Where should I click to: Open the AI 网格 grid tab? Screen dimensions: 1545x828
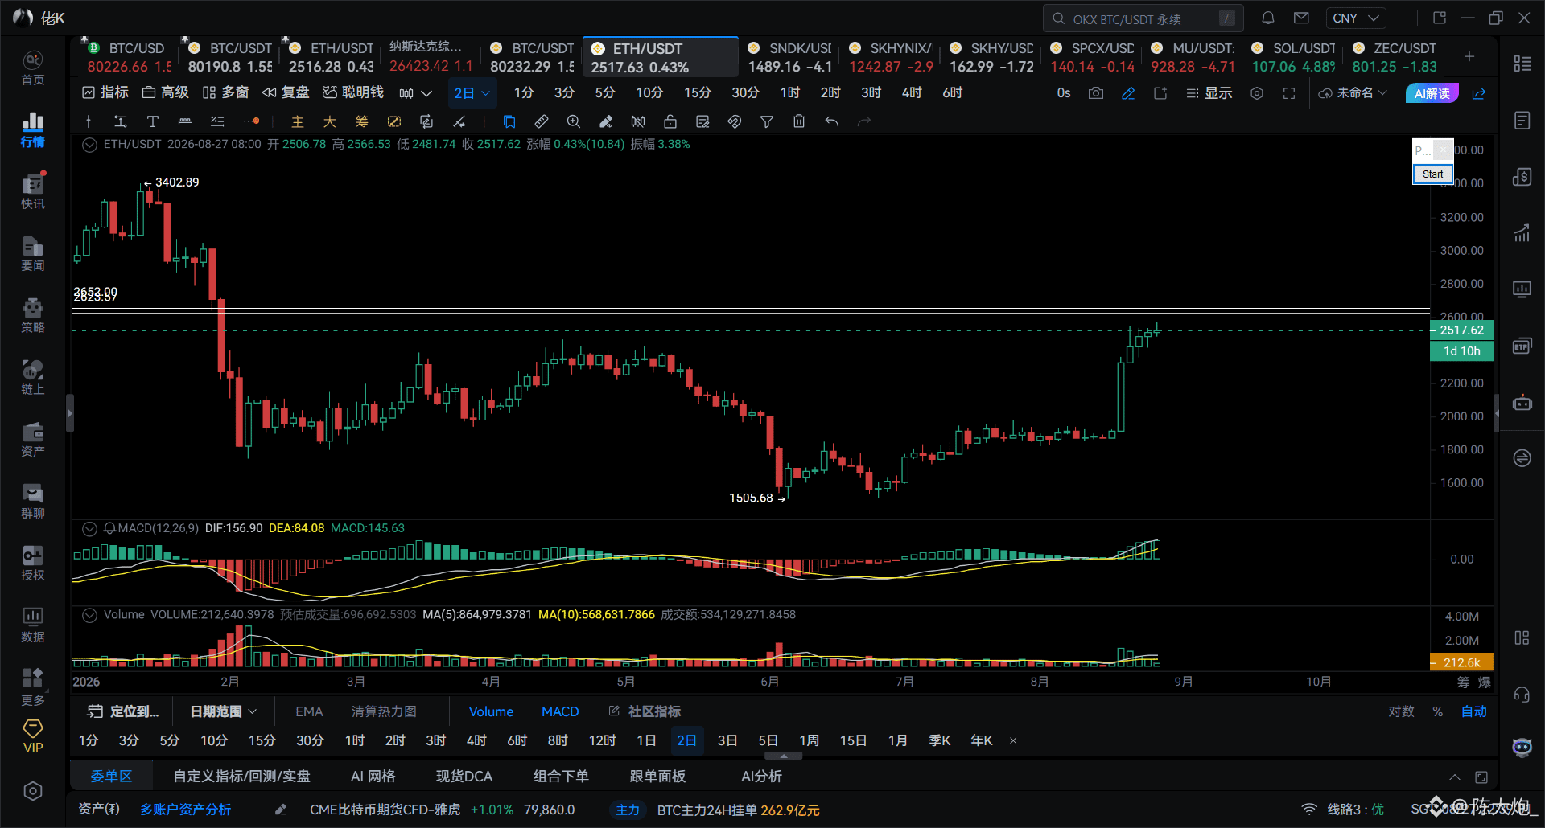[373, 777]
